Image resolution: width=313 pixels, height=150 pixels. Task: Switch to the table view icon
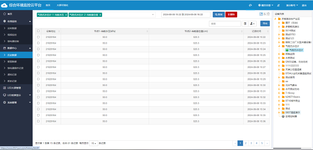tap(261, 14)
